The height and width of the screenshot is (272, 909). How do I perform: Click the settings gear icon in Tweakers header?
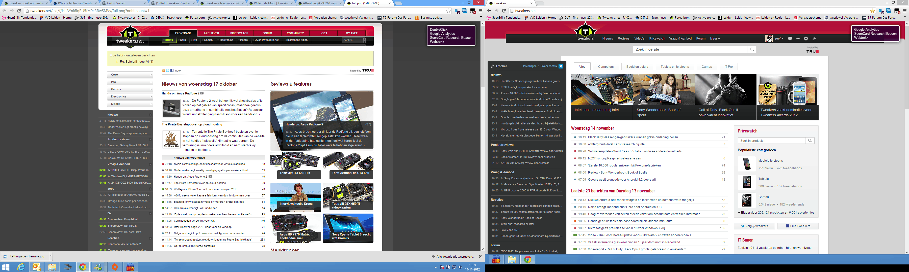(x=806, y=39)
